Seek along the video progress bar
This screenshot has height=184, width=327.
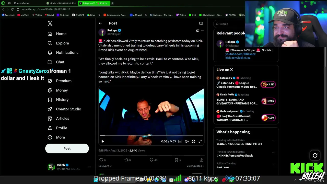coord(151,136)
